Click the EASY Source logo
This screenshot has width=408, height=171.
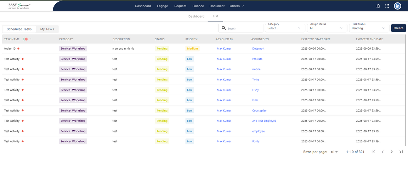point(19,6)
